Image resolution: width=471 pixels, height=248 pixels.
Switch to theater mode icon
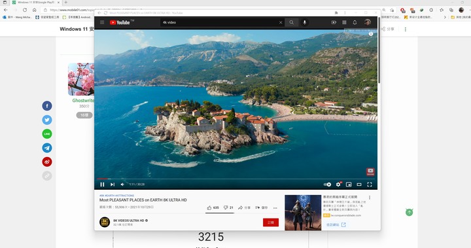coord(359,185)
